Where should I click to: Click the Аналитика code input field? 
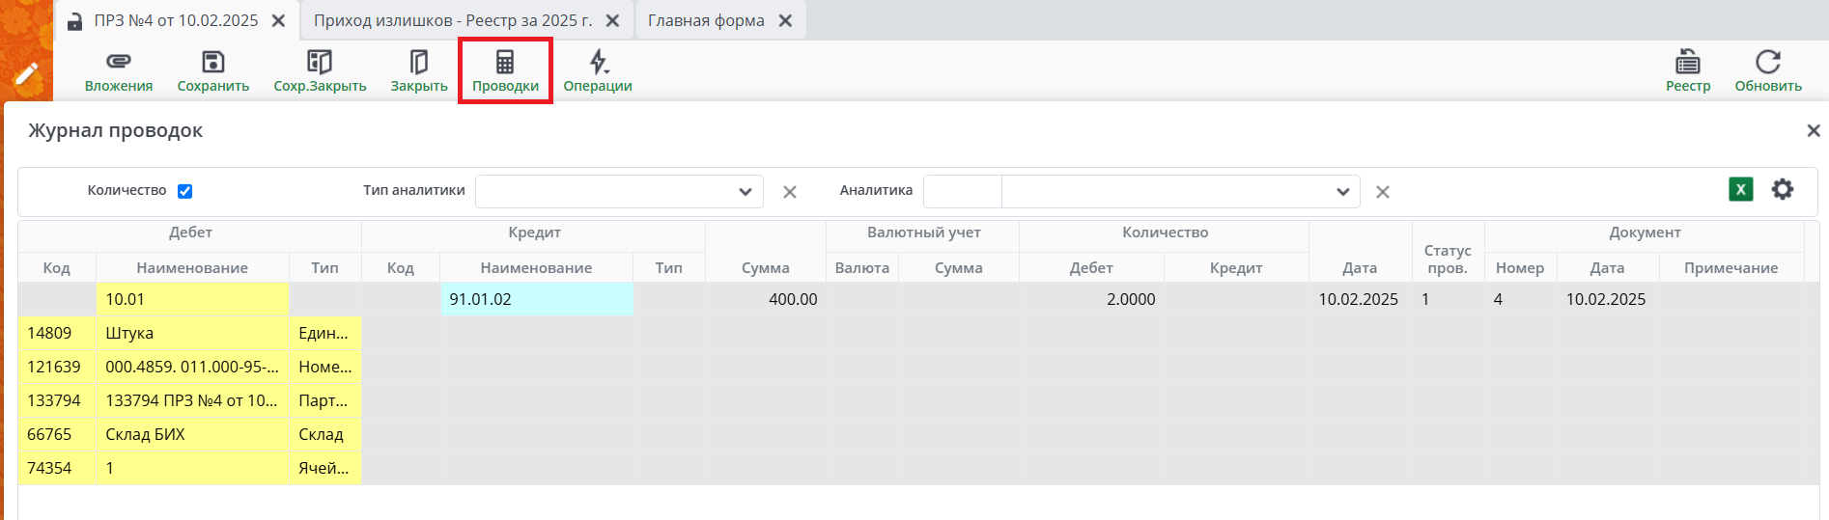click(962, 192)
